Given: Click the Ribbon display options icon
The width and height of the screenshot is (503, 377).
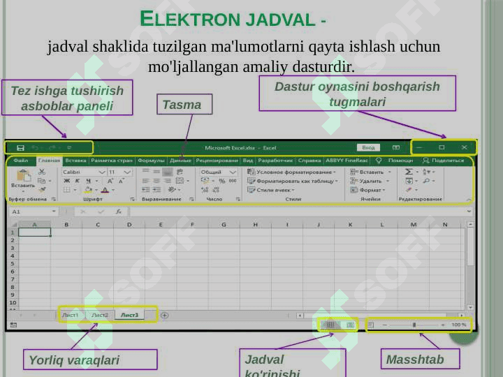Looking at the screenshot, I should [x=396, y=147].
